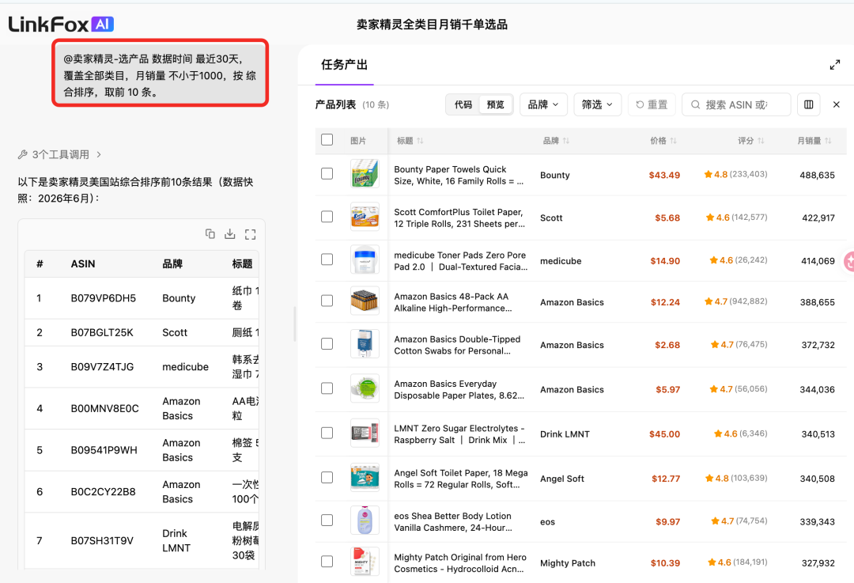Close the product list panel
Viewport: 854px width, 583px height.
pos(836,104)
